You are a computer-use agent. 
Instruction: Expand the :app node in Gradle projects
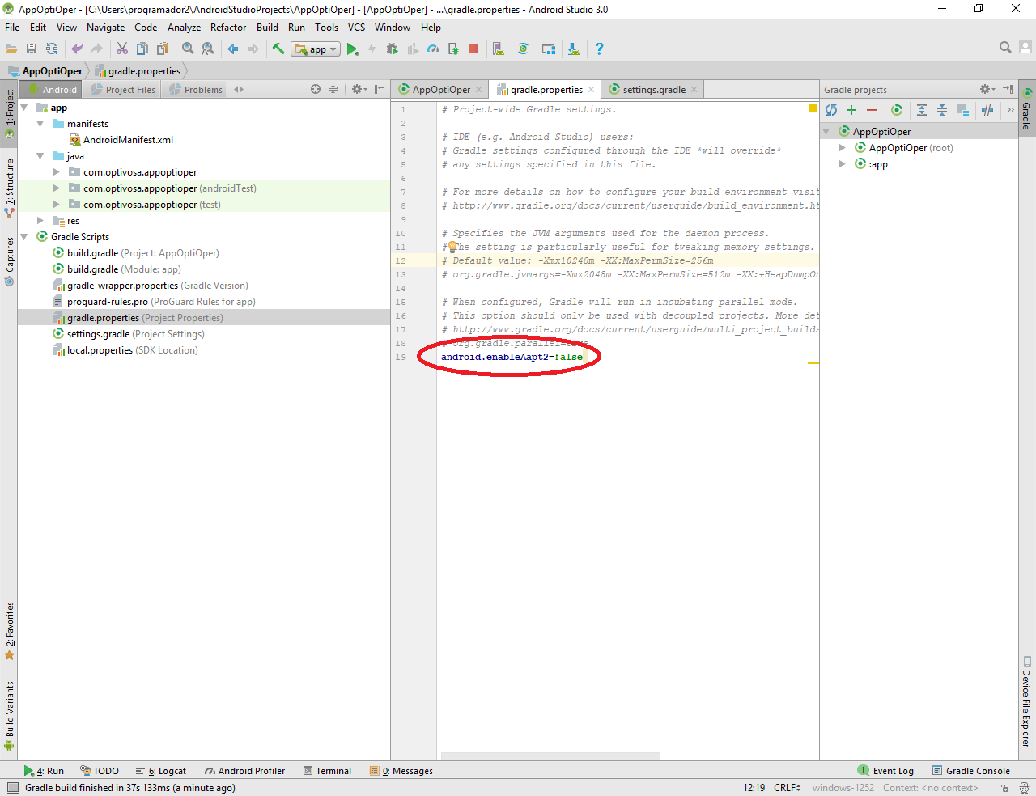click(842, 164)
